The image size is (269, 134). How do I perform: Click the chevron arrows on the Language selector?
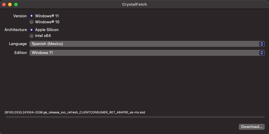(262, 44)
